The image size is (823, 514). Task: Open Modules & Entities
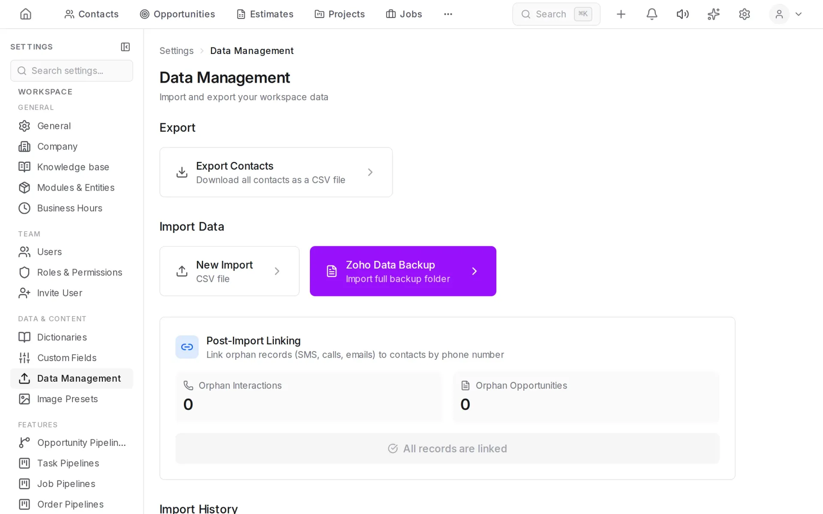pyautogui.click(x=72, y=188)
